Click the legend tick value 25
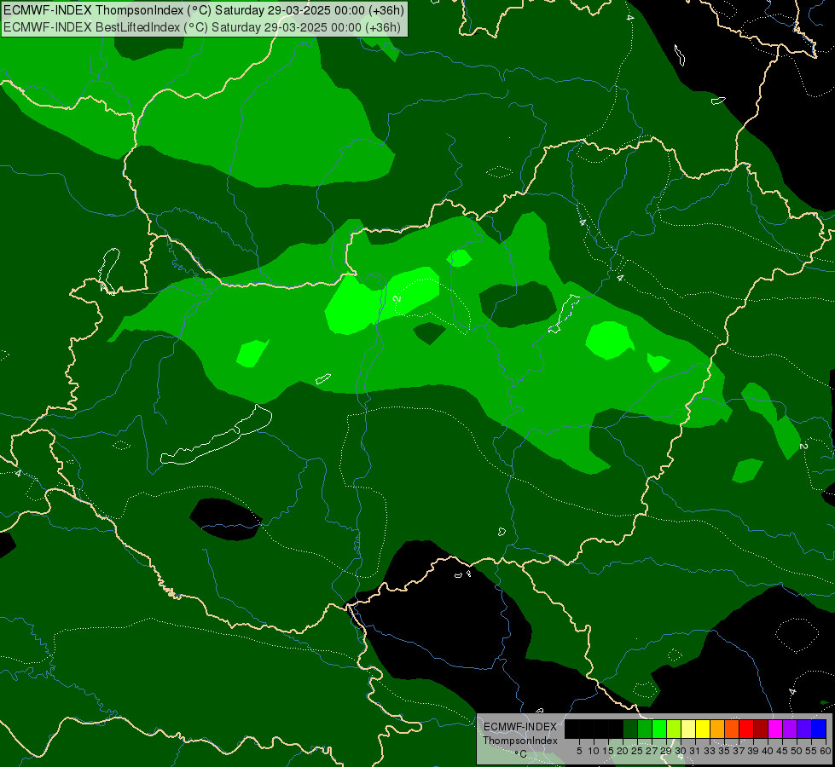835x767 pixels. pos(637,751)
